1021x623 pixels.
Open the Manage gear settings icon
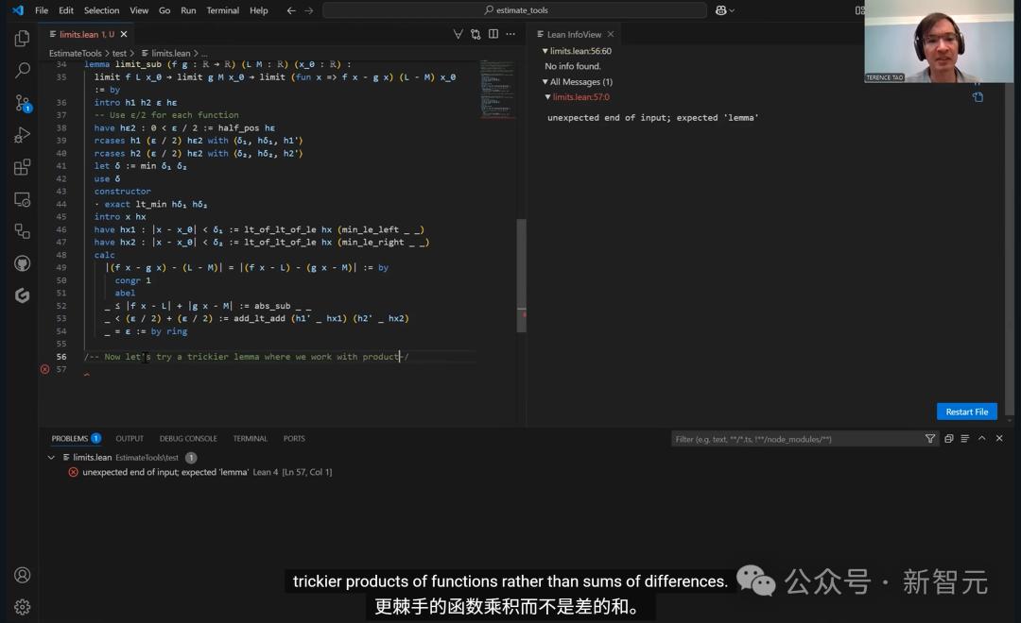coord(22,607)
